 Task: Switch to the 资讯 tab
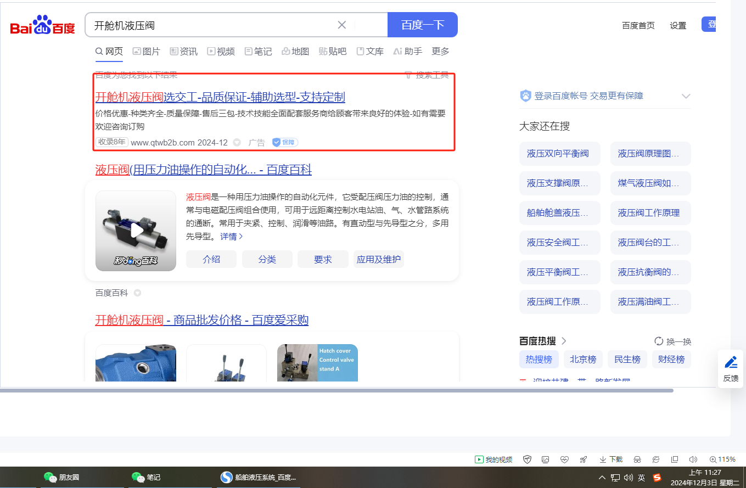pyautogui.click(x=183, y=51)
